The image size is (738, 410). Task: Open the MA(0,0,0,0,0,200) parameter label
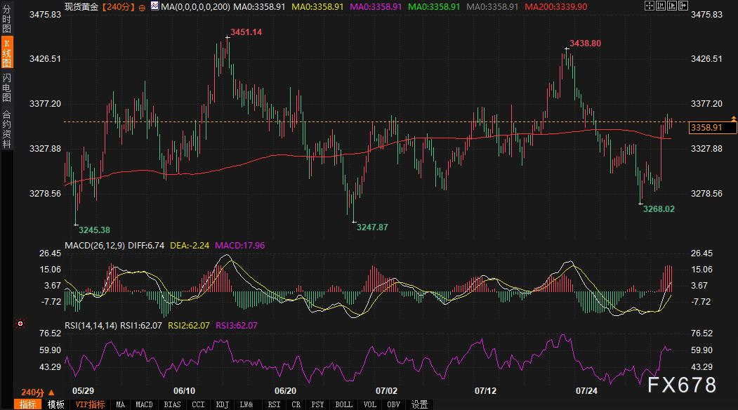point(195,6)
